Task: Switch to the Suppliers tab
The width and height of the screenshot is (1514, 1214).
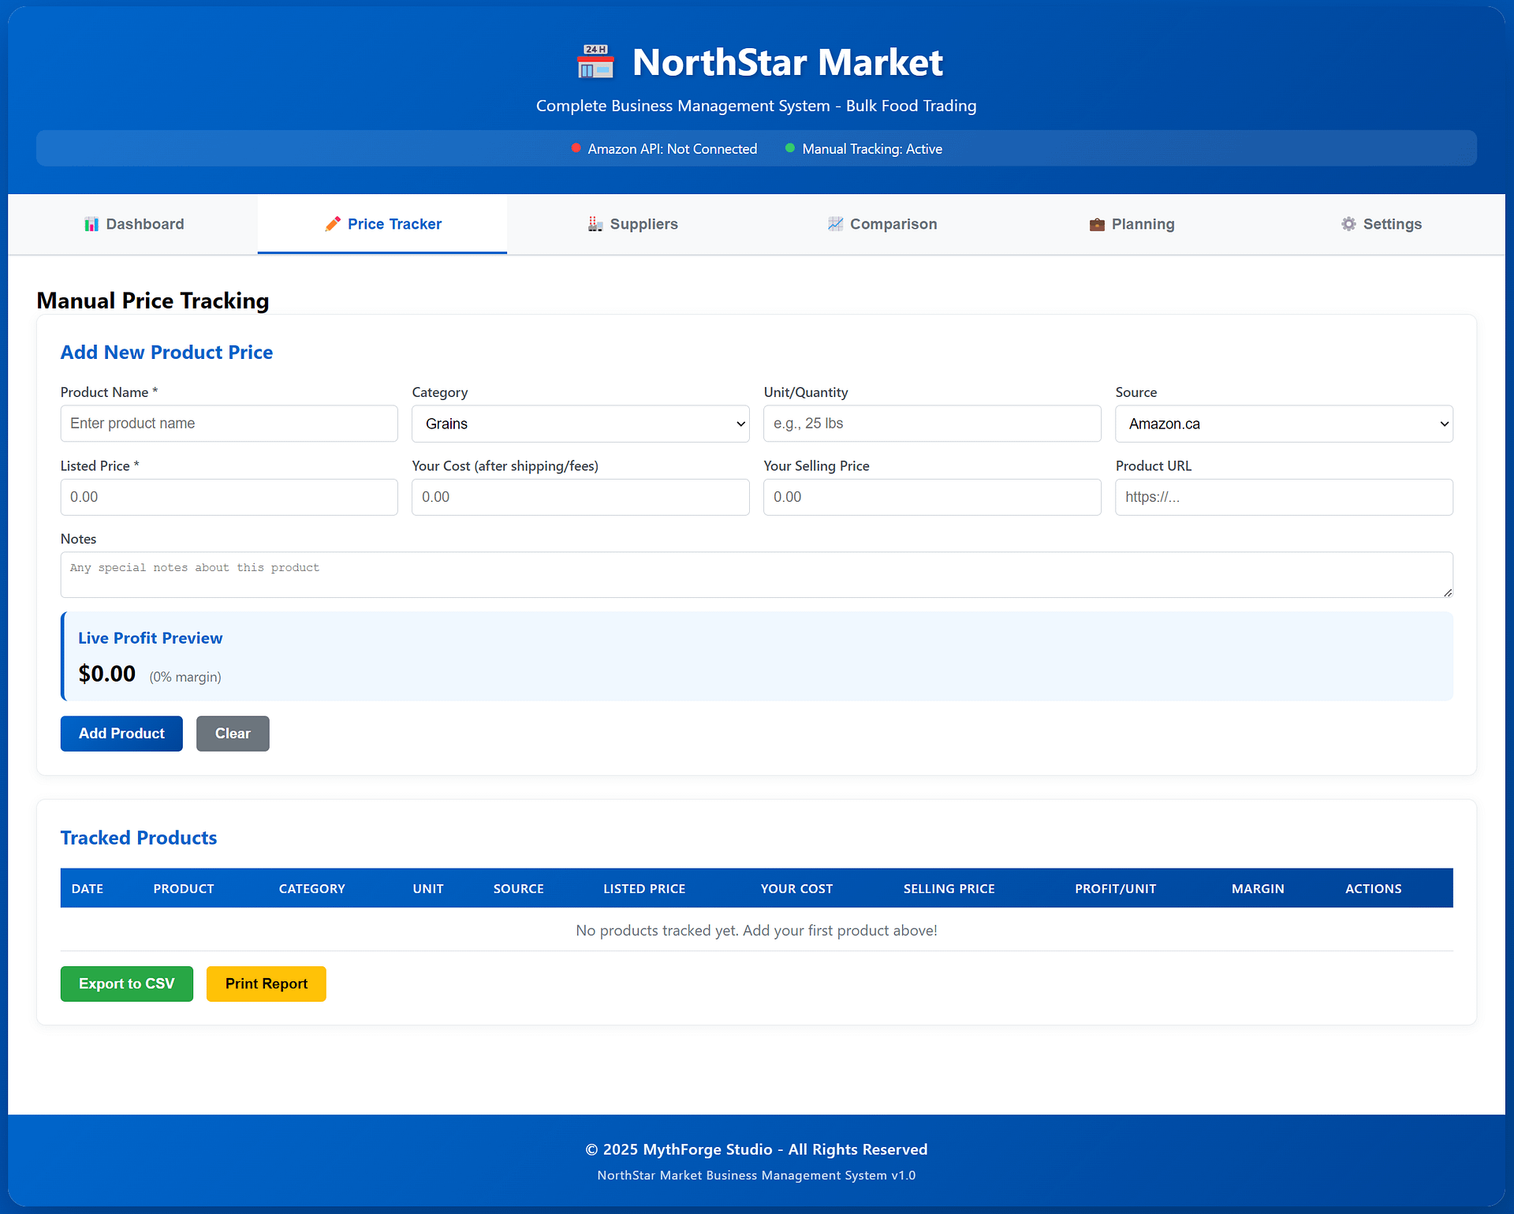Action: point(632,224)
